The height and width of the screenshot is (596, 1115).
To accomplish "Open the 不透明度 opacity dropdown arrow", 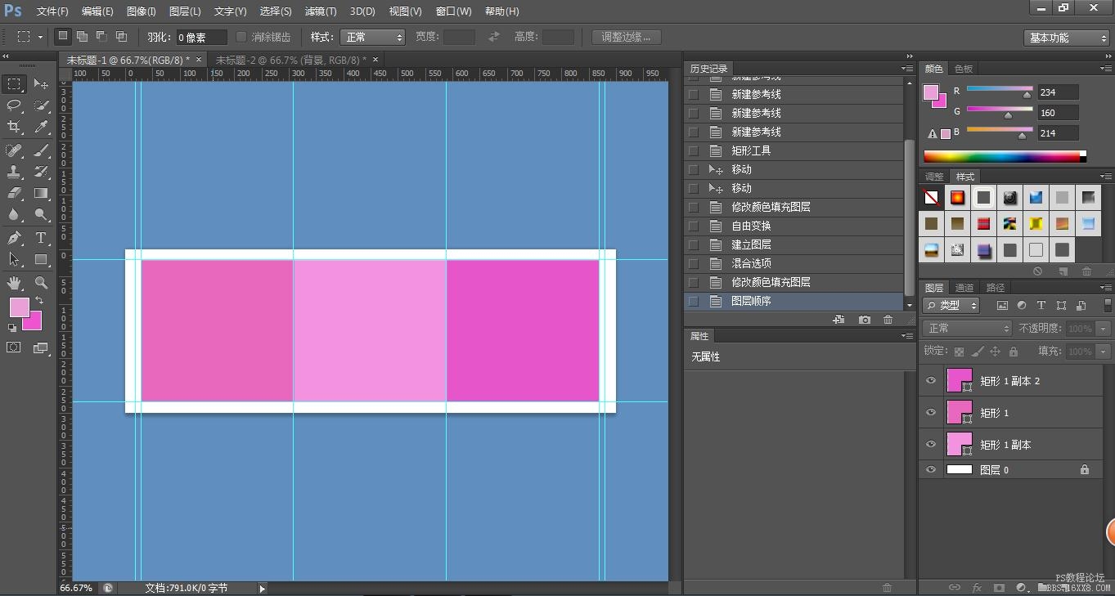I will click(1104, 329).
